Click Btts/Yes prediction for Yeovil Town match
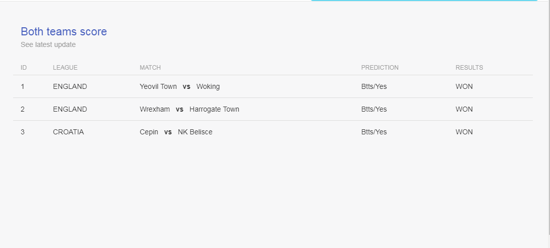 pyautogui.click(x=374, y=86)
